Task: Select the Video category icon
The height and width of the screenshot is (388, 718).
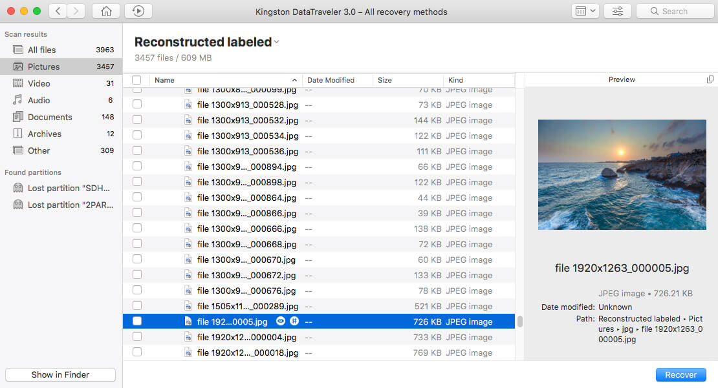Action: tap(17, 83)
